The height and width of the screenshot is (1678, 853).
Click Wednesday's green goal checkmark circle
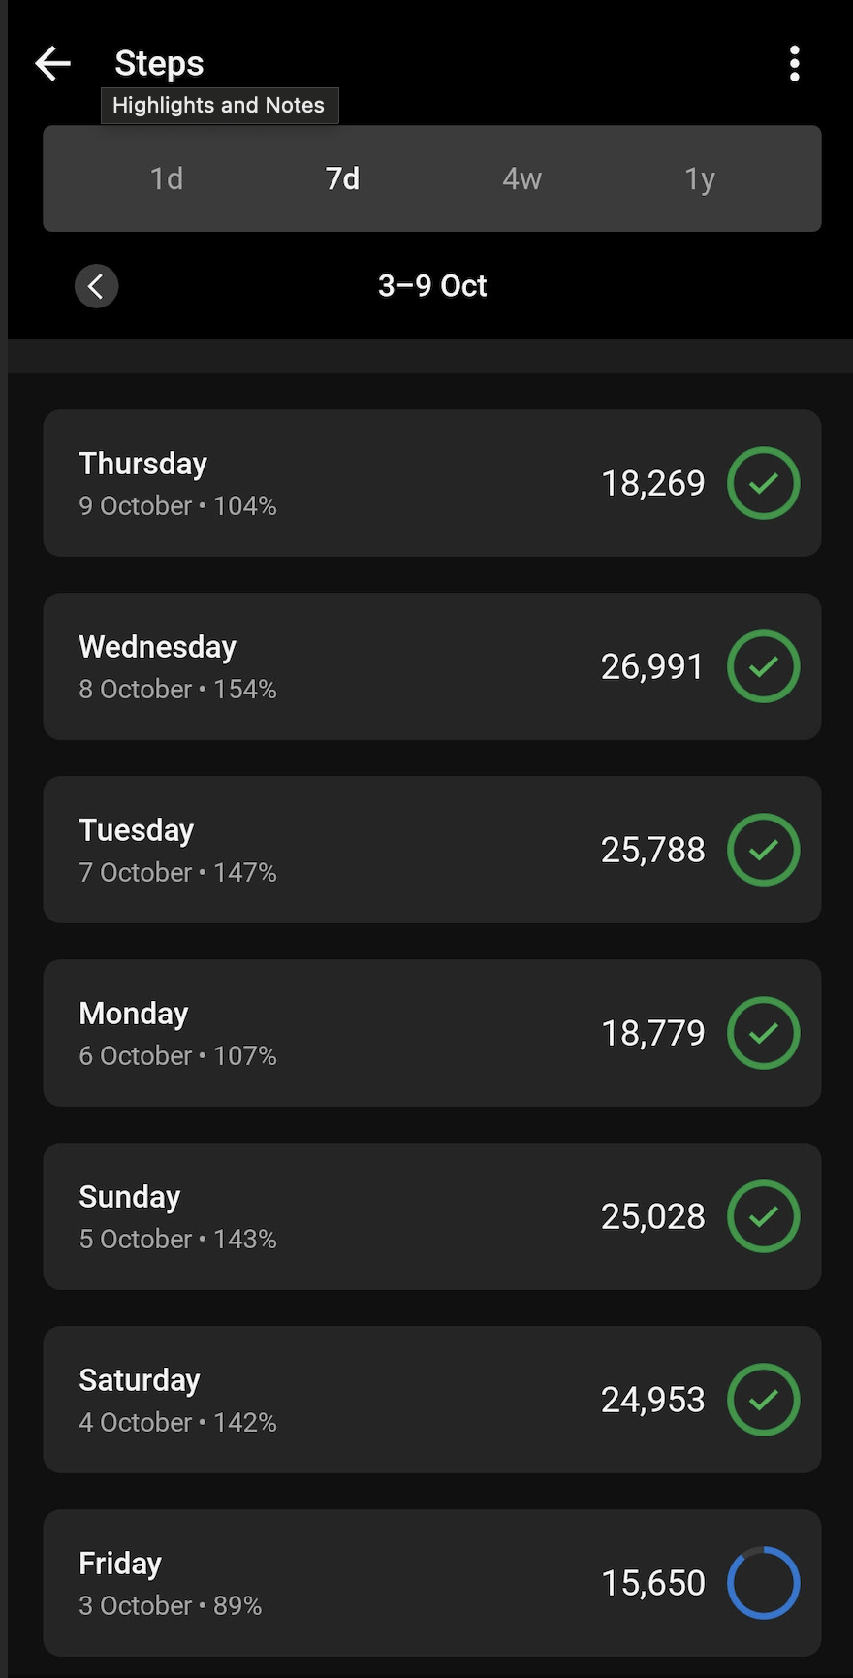763,666
